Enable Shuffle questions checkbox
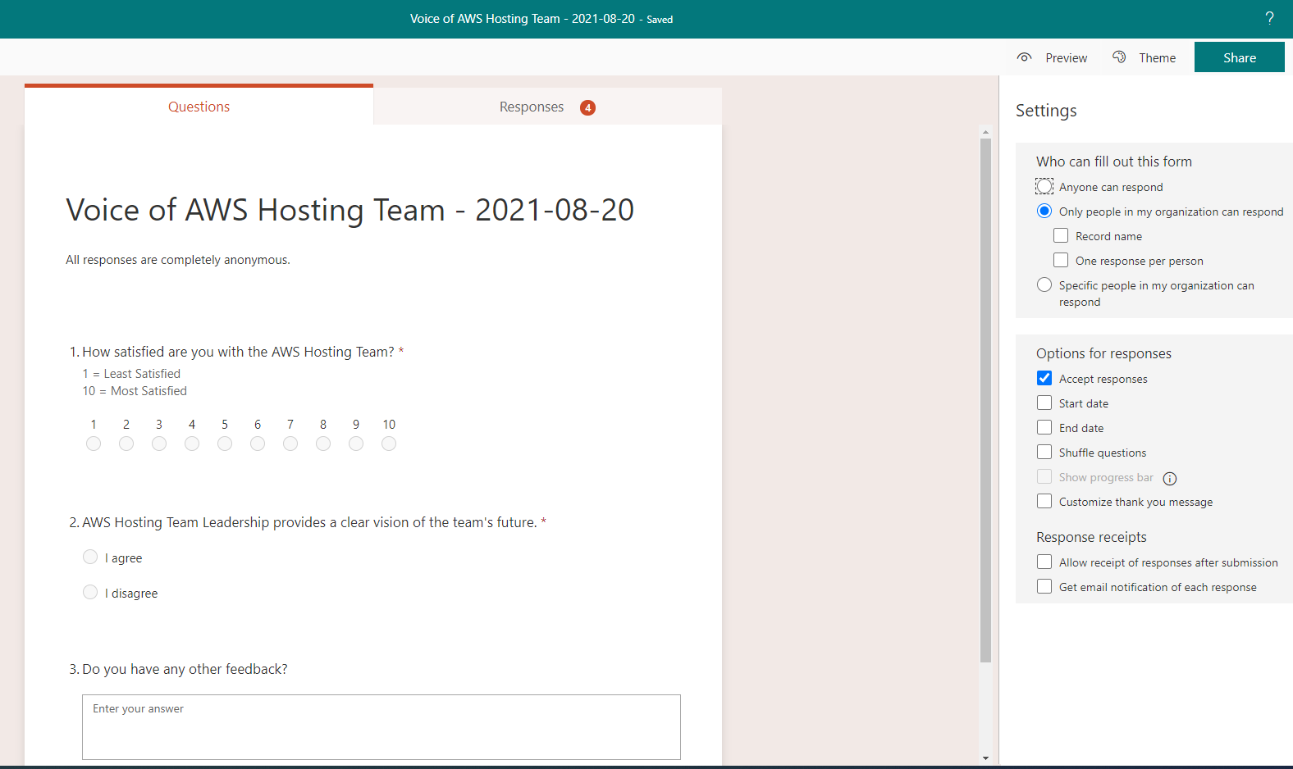 pos(1044,452)
